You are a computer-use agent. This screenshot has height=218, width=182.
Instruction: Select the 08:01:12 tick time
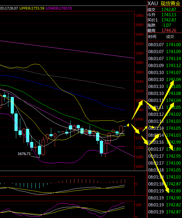tap(156, 114)
